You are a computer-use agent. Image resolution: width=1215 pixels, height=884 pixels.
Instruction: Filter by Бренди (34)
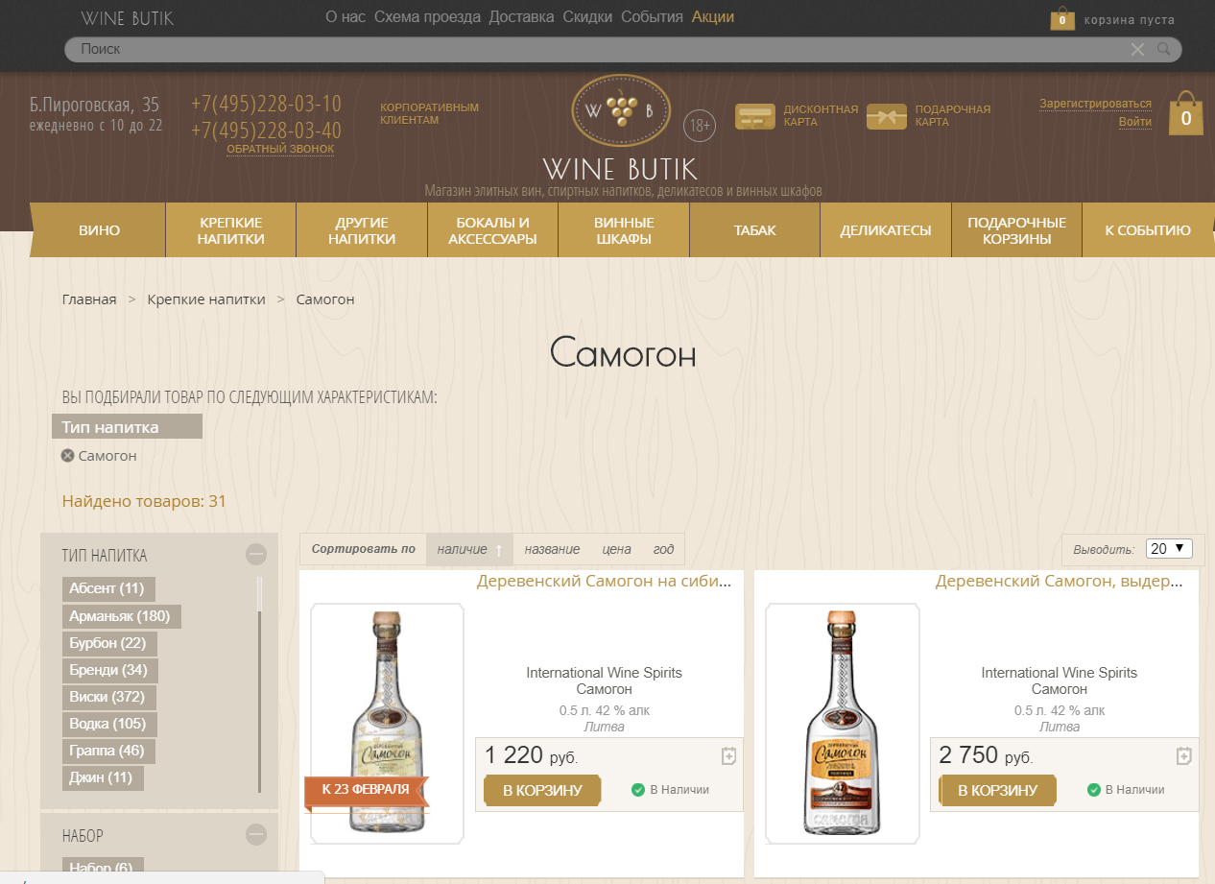click(x=108, y=670)
